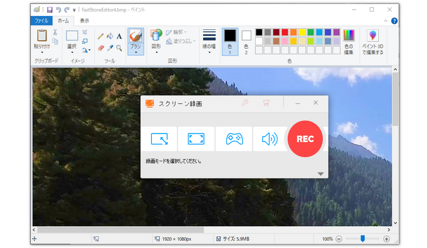Click the zoom slider handle in status bar

coord(363,239)
